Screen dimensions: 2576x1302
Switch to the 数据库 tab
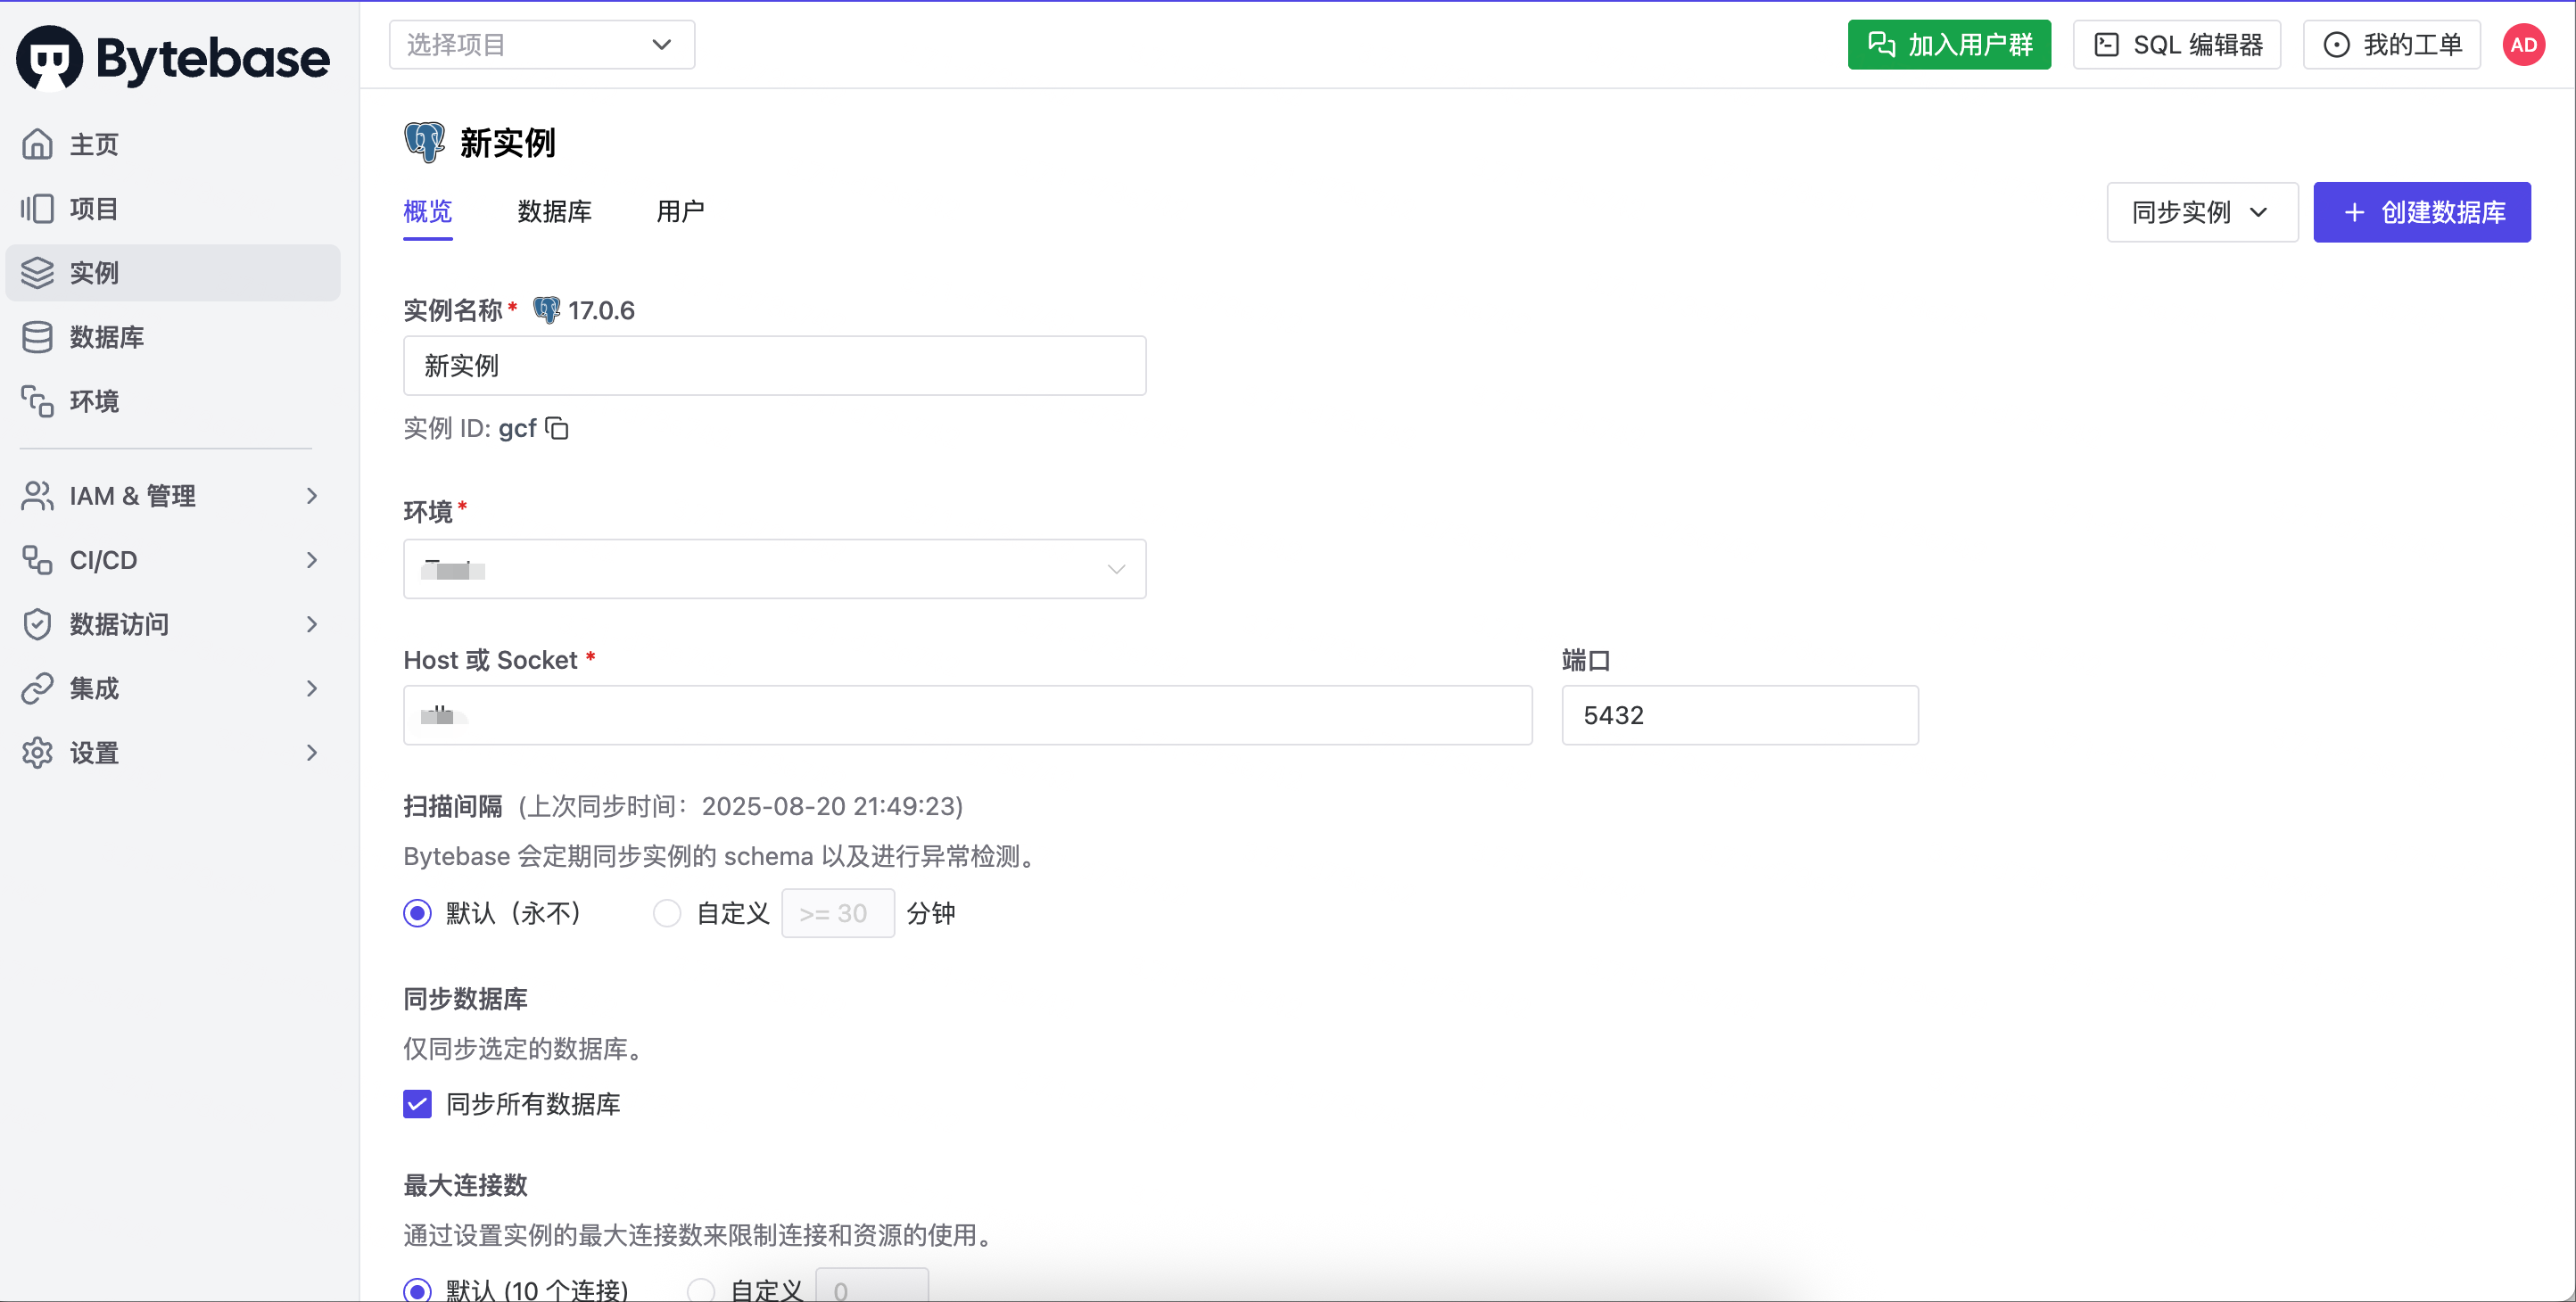coord(554,211)
